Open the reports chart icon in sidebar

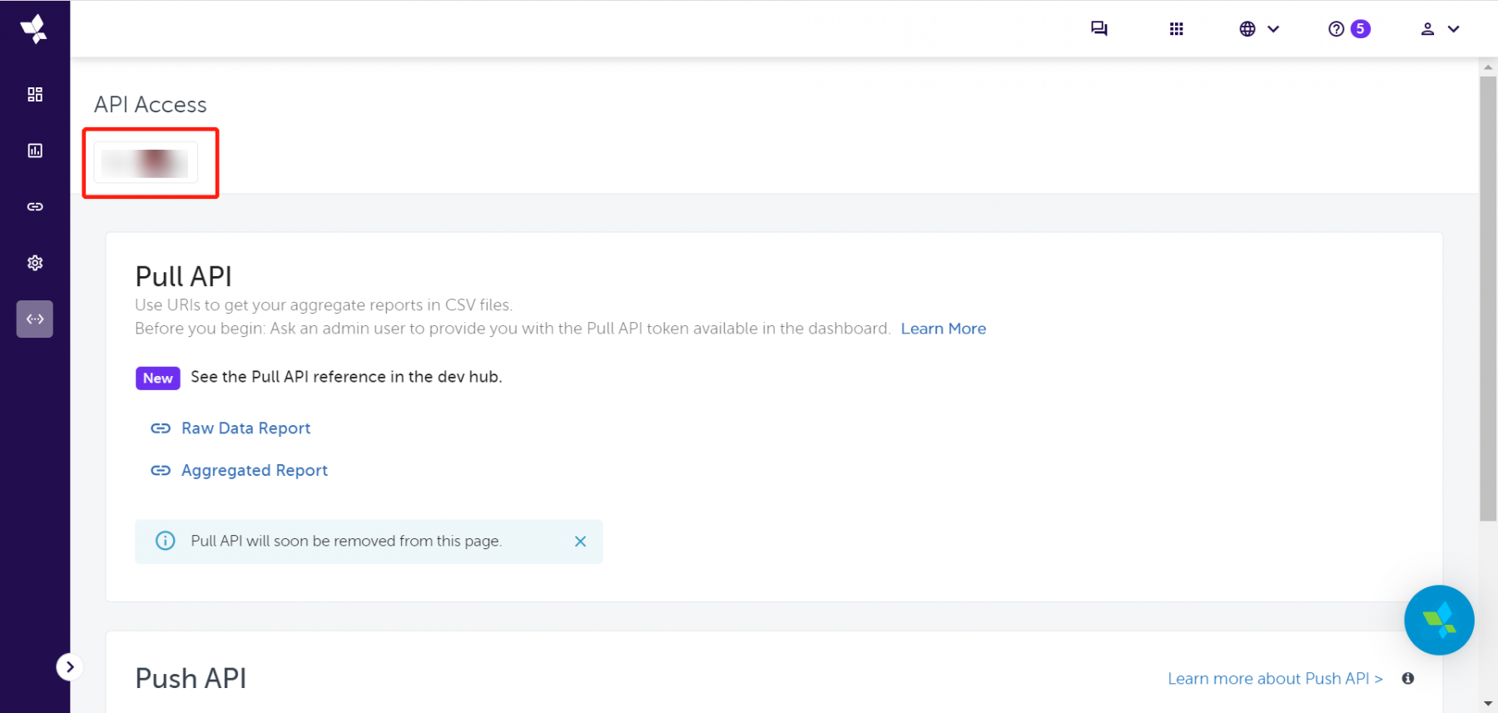click(35, 151)
